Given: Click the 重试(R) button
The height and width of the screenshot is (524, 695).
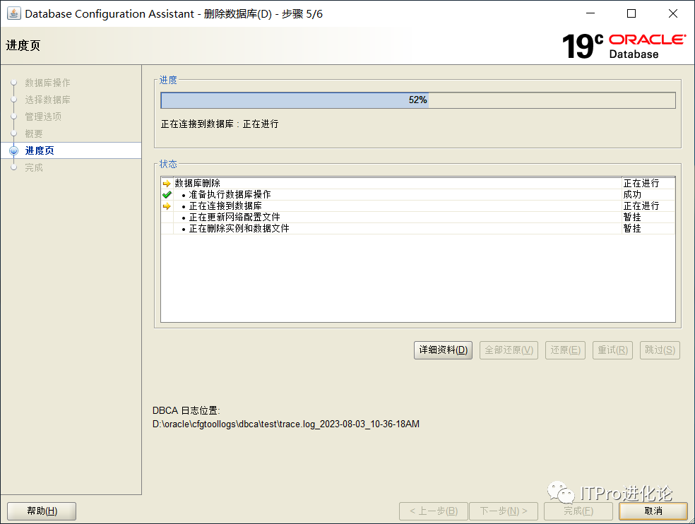Looking at the screenshot, I should 612,350.
